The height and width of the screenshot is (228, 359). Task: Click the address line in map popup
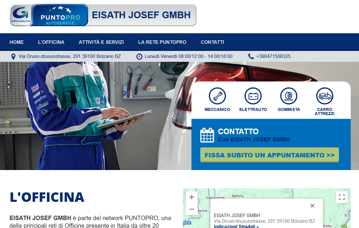pos(264,221)
